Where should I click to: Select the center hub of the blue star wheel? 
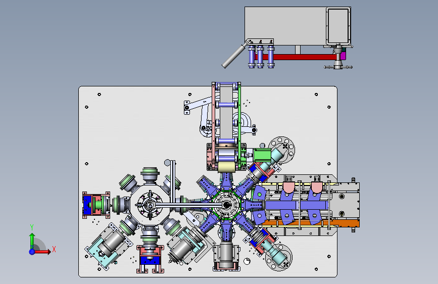pyautogui.click(x=226, y=205)
